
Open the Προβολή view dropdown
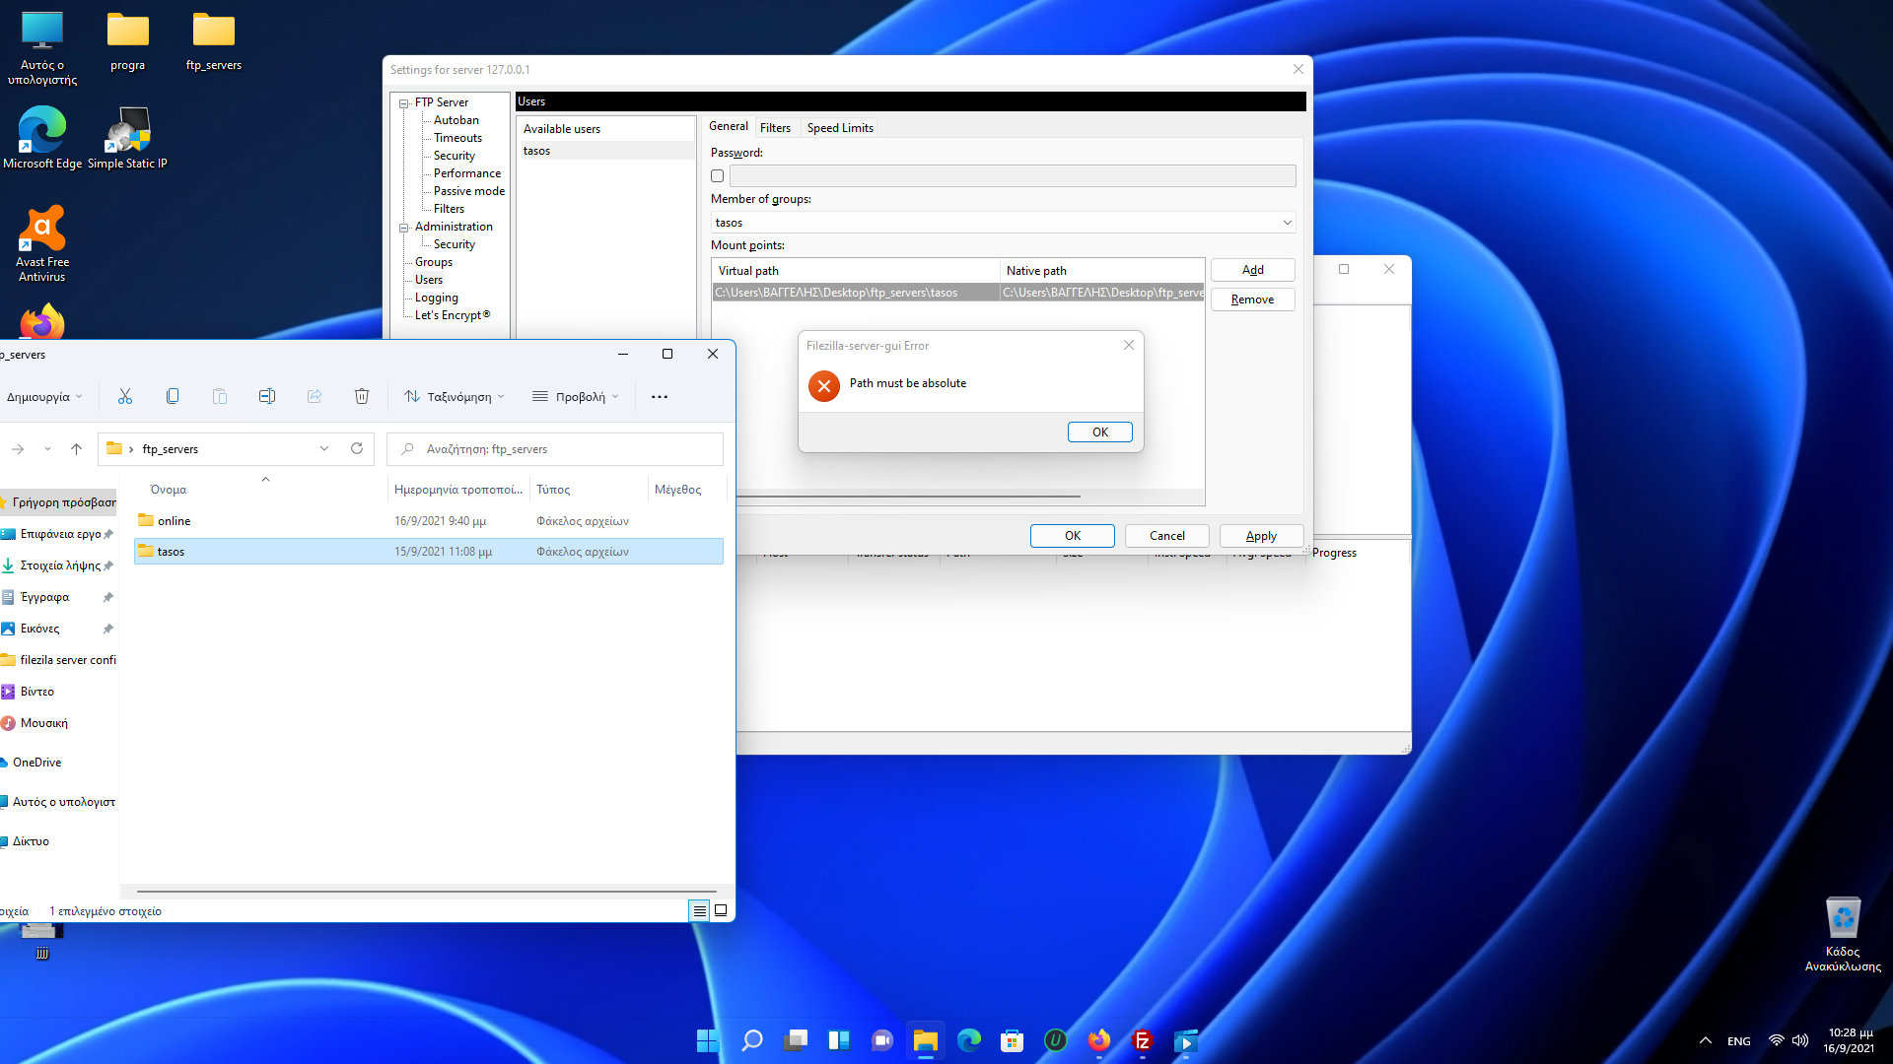click(576, 397)
